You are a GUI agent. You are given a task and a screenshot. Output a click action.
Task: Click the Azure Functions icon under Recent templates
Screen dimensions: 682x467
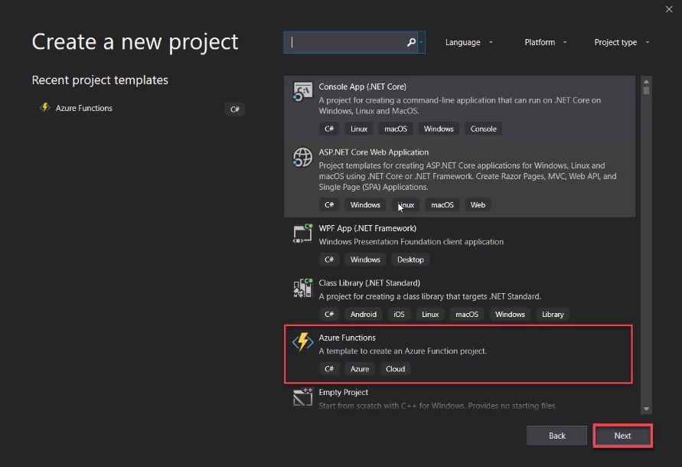coord(45,107)
